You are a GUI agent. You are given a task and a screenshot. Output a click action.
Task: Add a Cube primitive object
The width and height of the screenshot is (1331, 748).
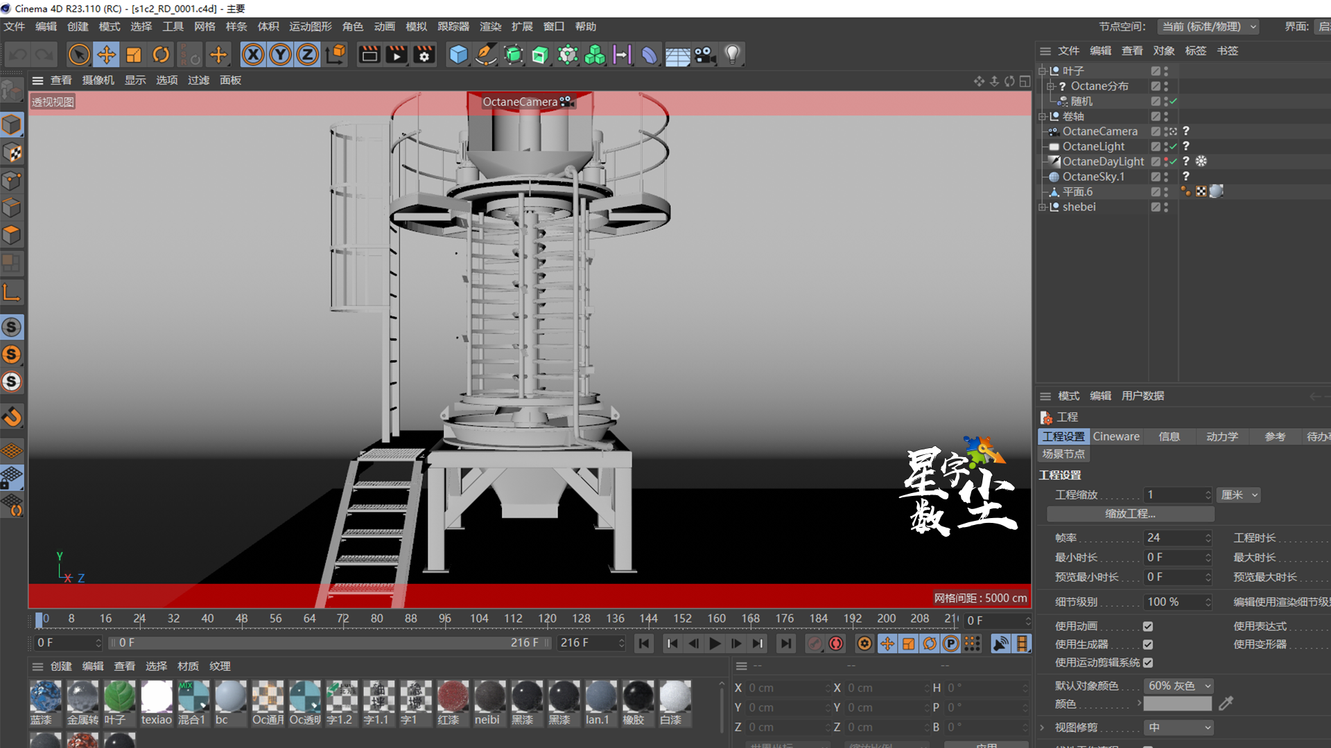[458, 55]
